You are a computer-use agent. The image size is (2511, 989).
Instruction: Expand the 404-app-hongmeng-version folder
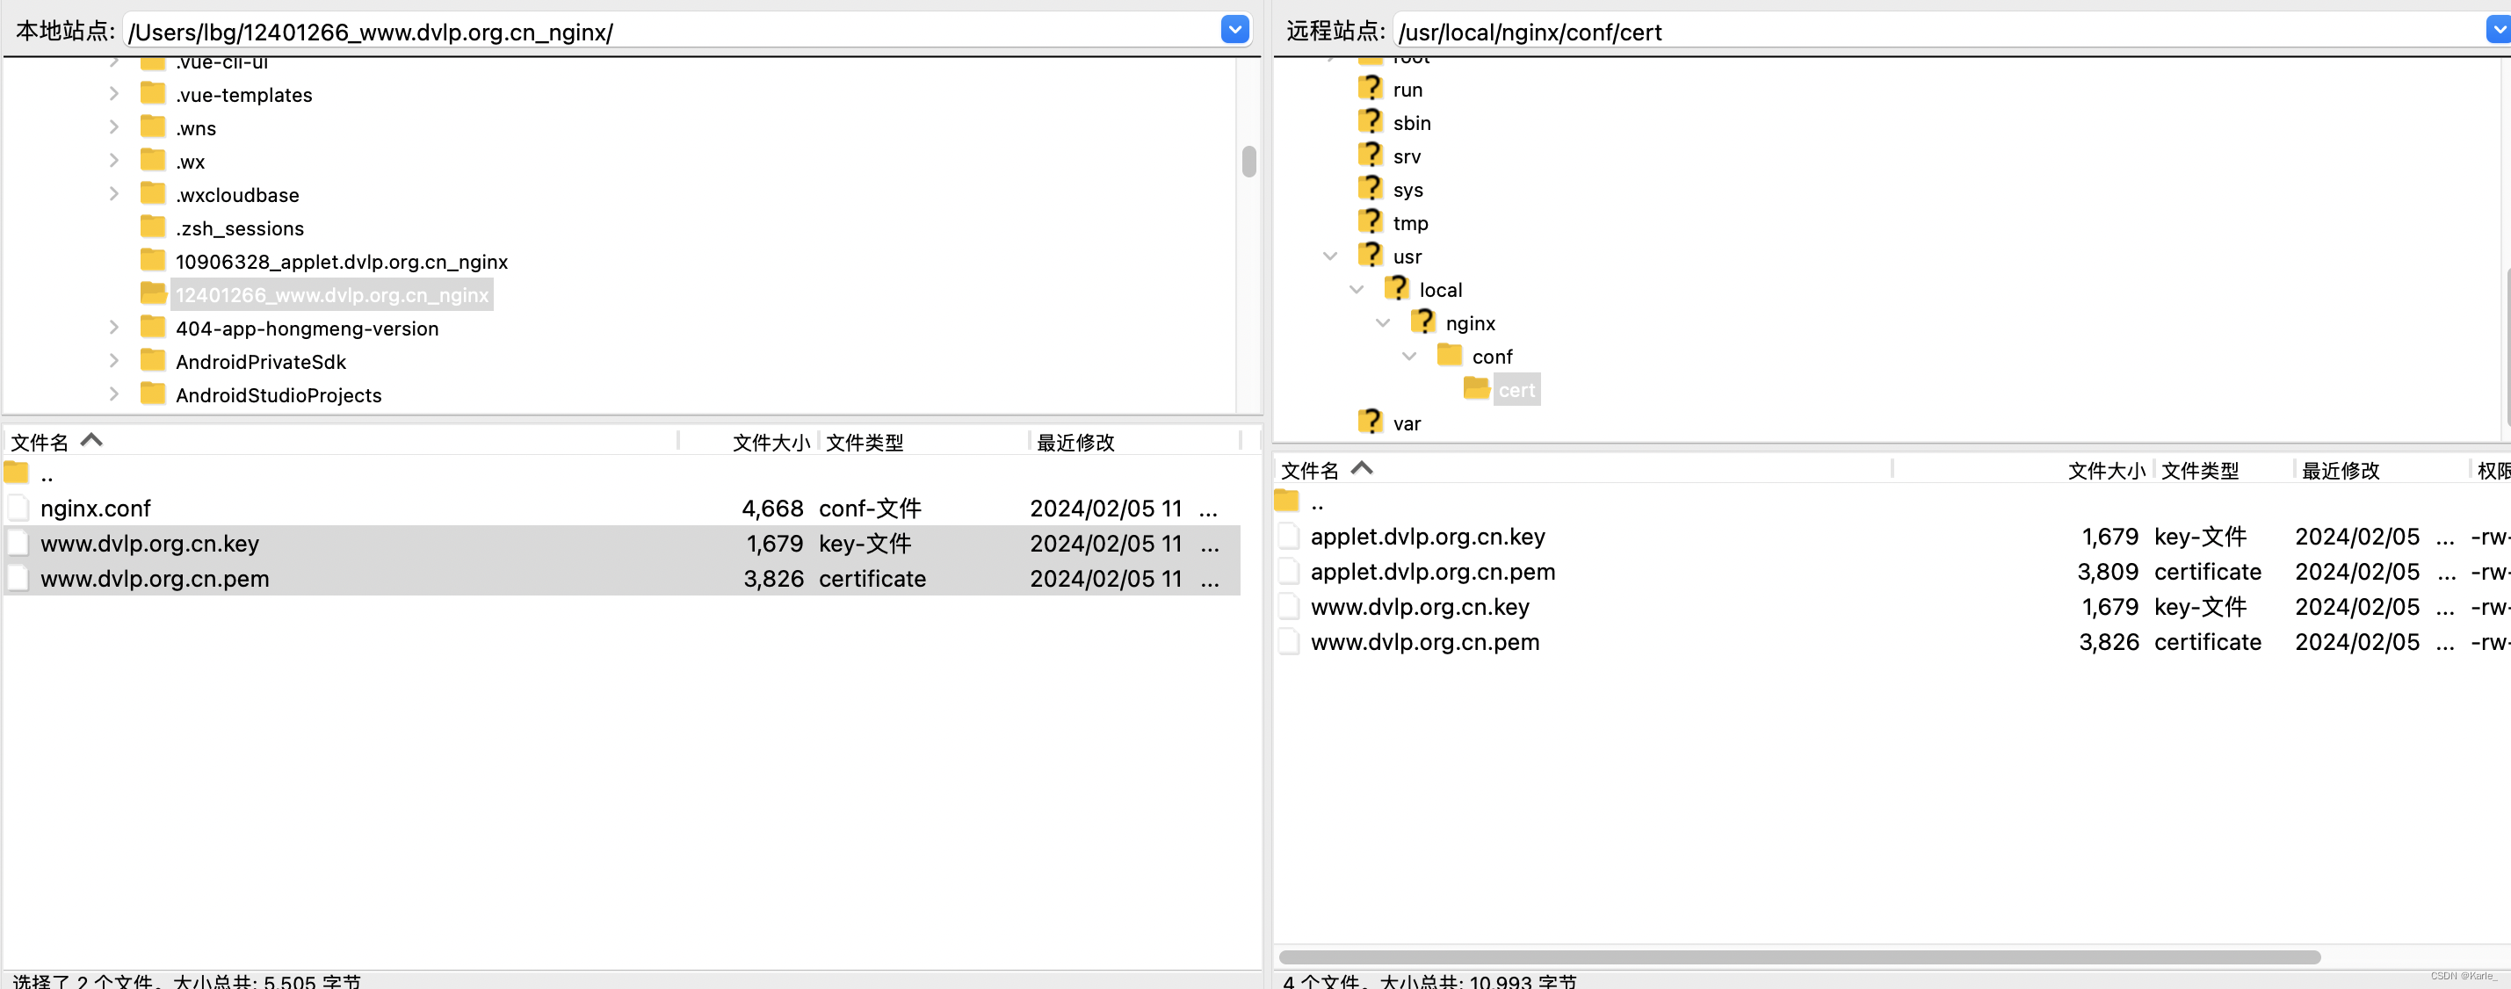(114, 328)
